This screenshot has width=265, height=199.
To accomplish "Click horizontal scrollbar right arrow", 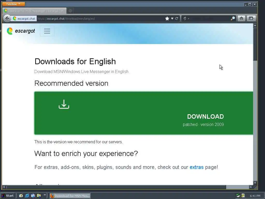I will [x=251, y=187].
